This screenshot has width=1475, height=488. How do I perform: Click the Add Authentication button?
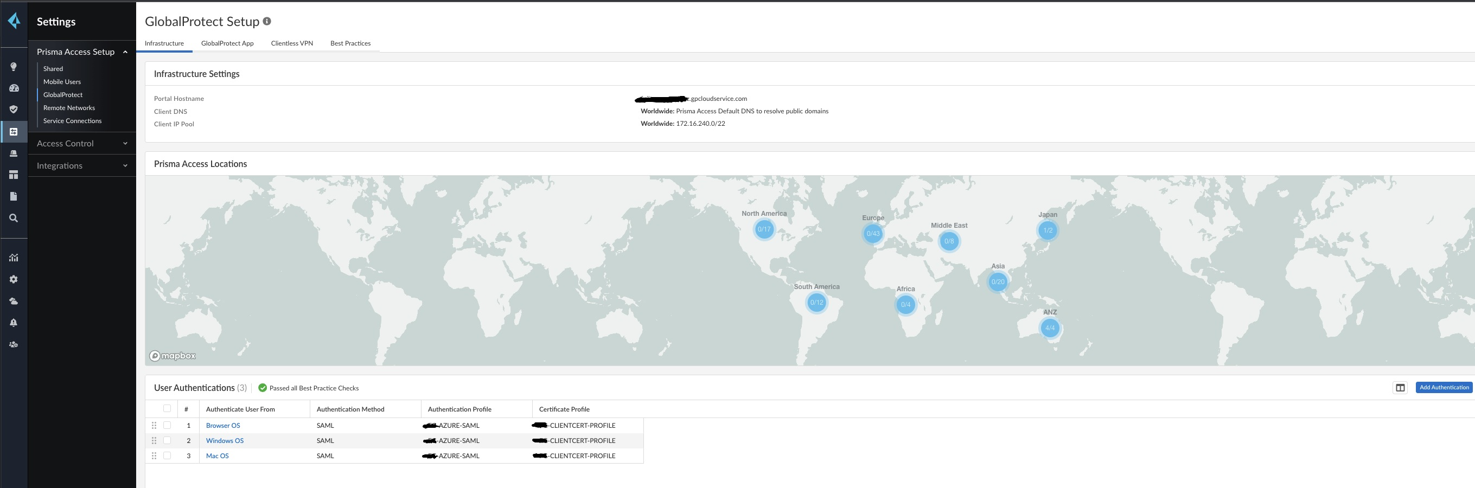[1444, 387]
